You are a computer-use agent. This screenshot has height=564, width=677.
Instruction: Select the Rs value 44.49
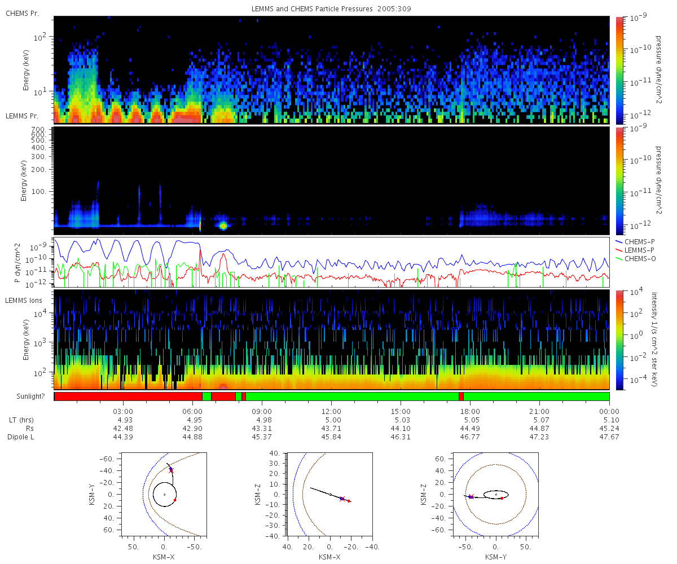click(x=470, y=428)
